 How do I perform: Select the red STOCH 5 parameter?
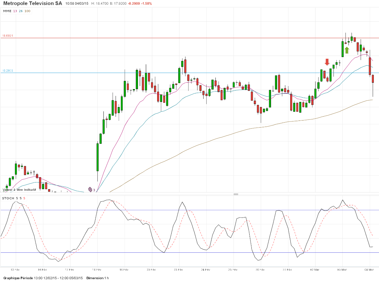point(24,198)
